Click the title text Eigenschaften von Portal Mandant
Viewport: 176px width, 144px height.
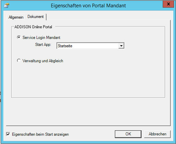coord(88,6)
